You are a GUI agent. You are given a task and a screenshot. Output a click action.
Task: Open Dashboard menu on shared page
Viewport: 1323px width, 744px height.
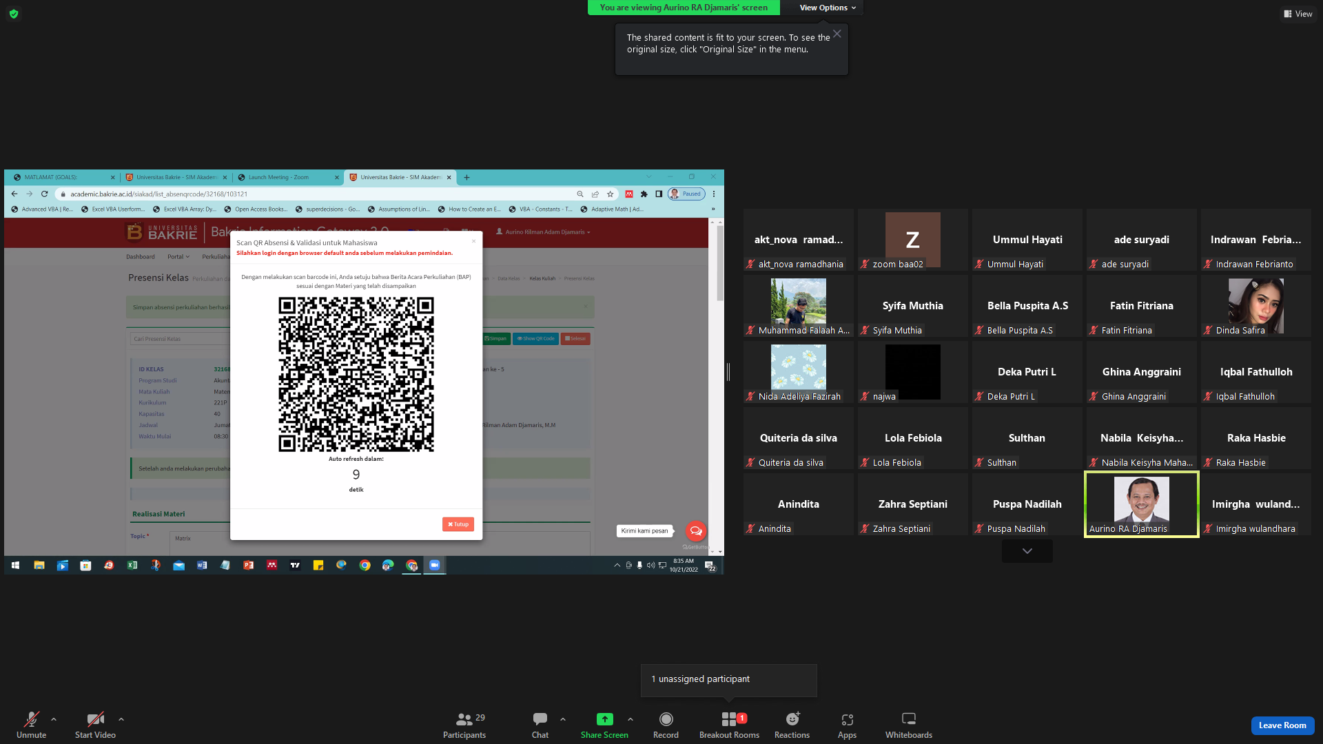(141, 257)
